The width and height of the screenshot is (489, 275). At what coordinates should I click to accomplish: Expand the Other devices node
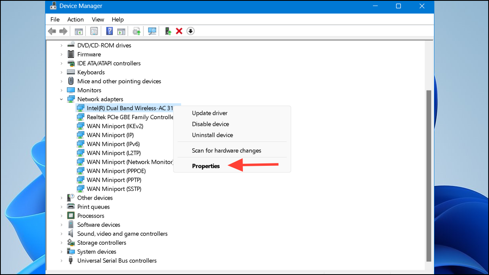pyautogui.click(x=61, y=198)
